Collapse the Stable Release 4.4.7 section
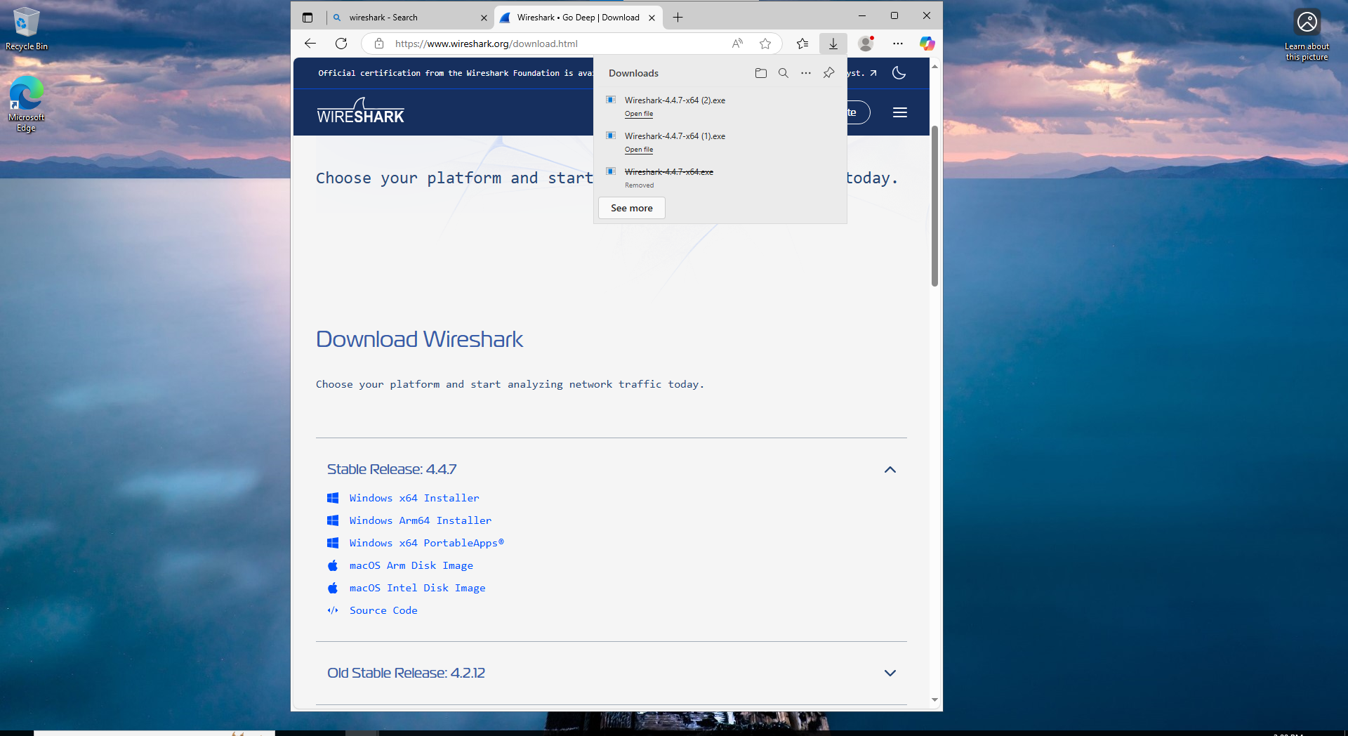 [890, 470]
